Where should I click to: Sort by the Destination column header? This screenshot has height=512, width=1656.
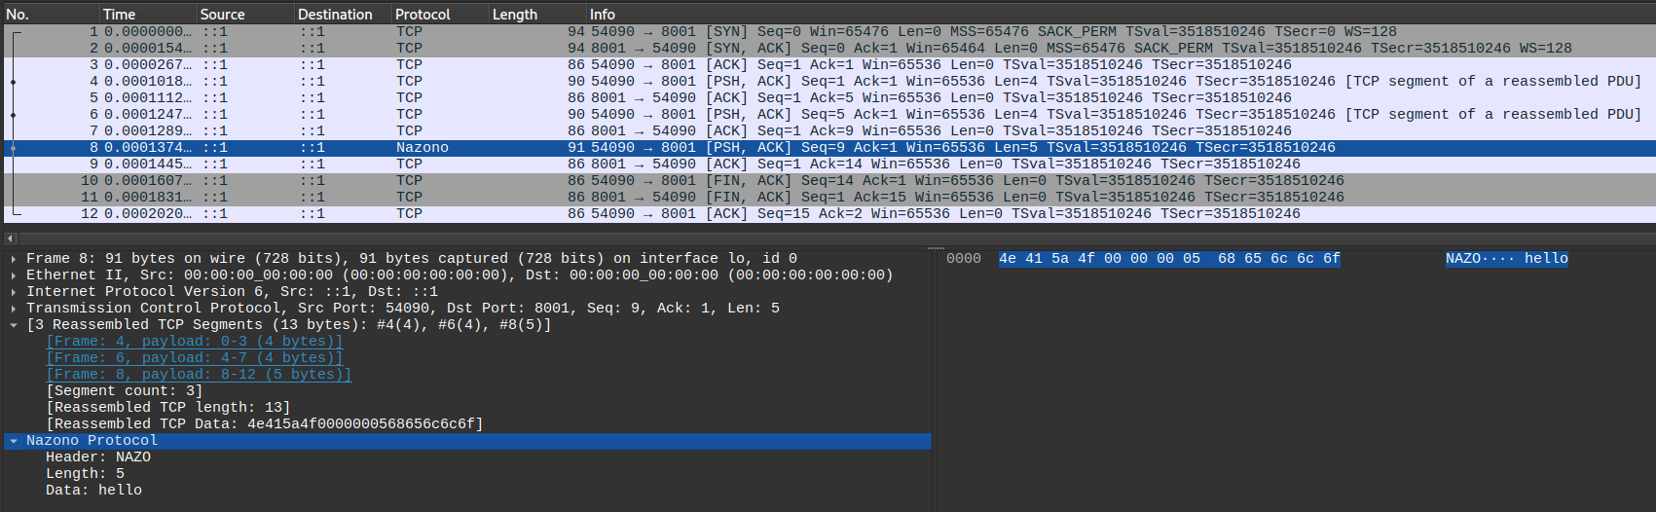(341, 14)
